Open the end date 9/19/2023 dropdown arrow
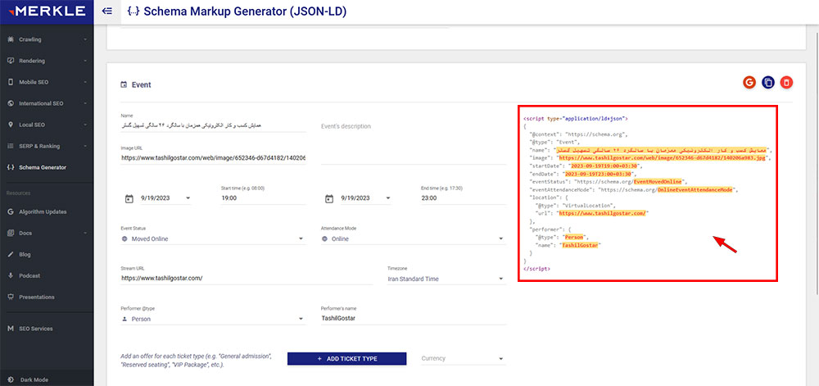 point(388,198)
